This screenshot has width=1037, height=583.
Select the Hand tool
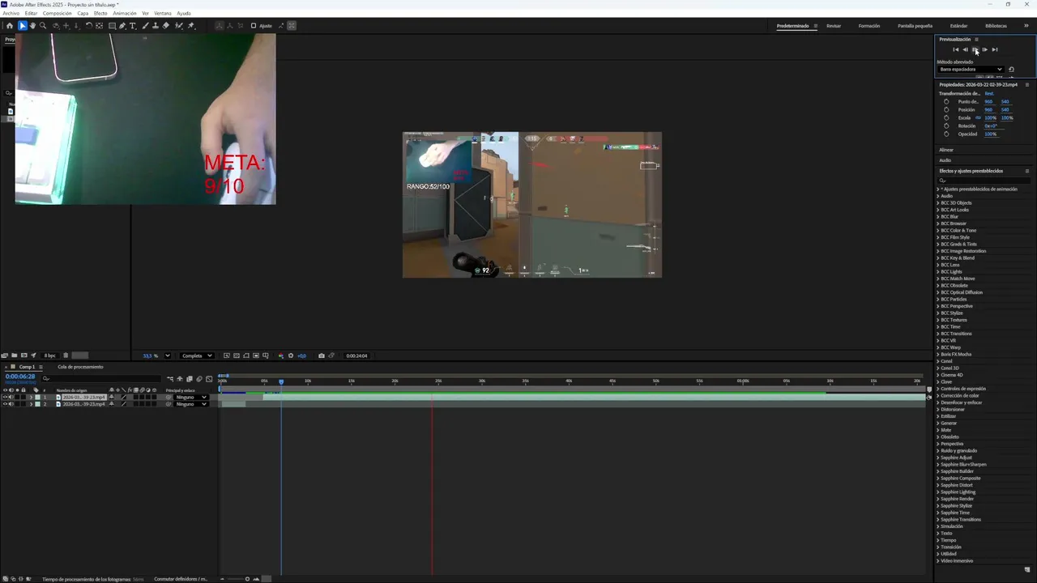[32, 26]
